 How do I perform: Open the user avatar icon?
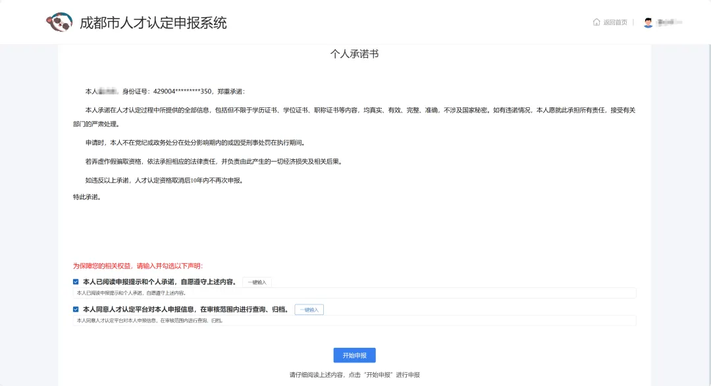point(648,22)
